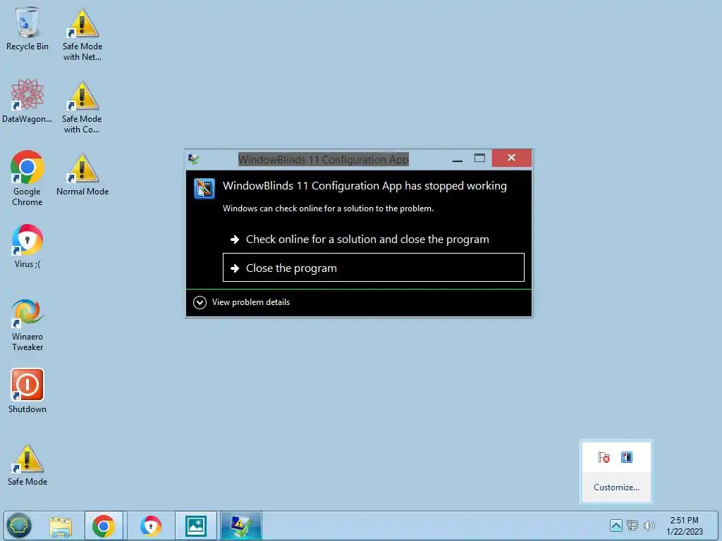Click the WindowBlinds title bar icon
The height and width of the screenshot is (541, 722).
click(x=194, y=159)
